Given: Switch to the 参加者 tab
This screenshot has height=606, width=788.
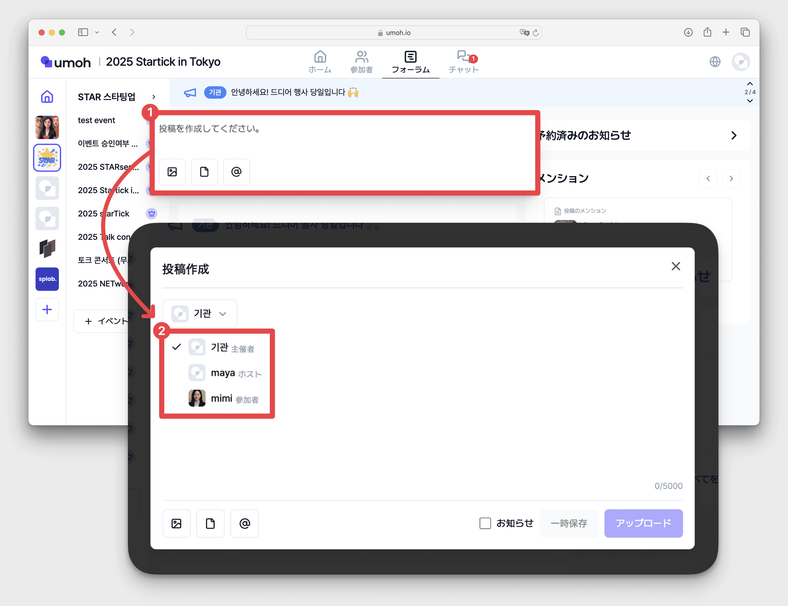Looking at the screenshot, I should (361, 62).
